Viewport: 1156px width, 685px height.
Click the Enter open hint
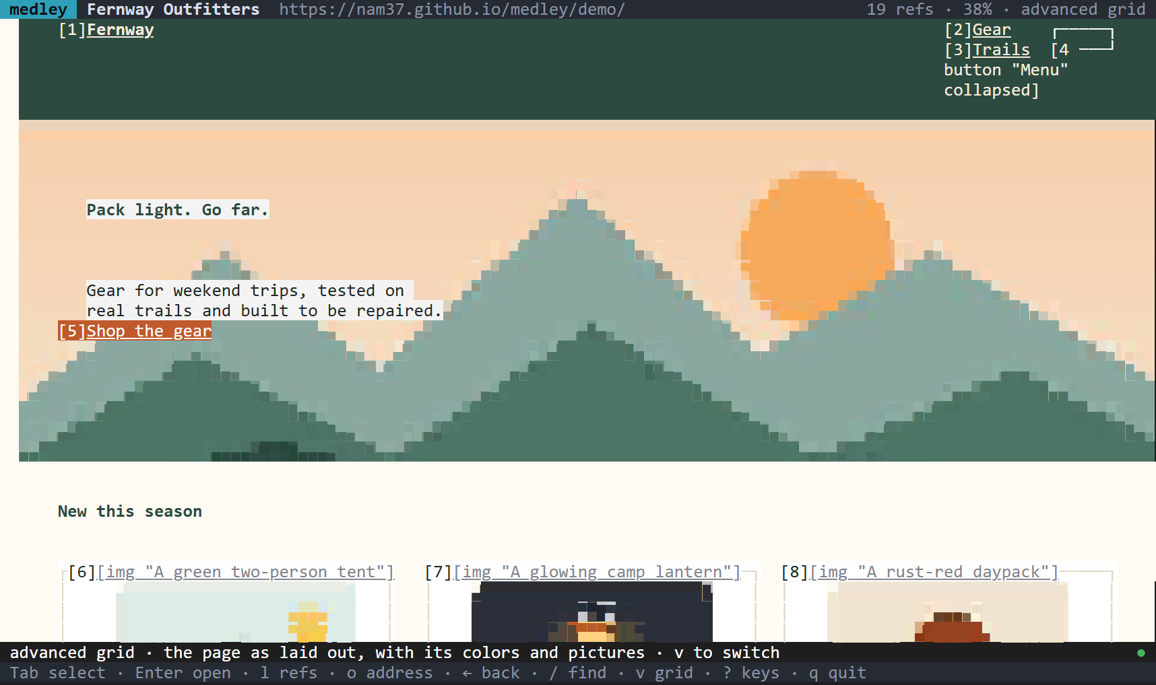coord(183,673)
